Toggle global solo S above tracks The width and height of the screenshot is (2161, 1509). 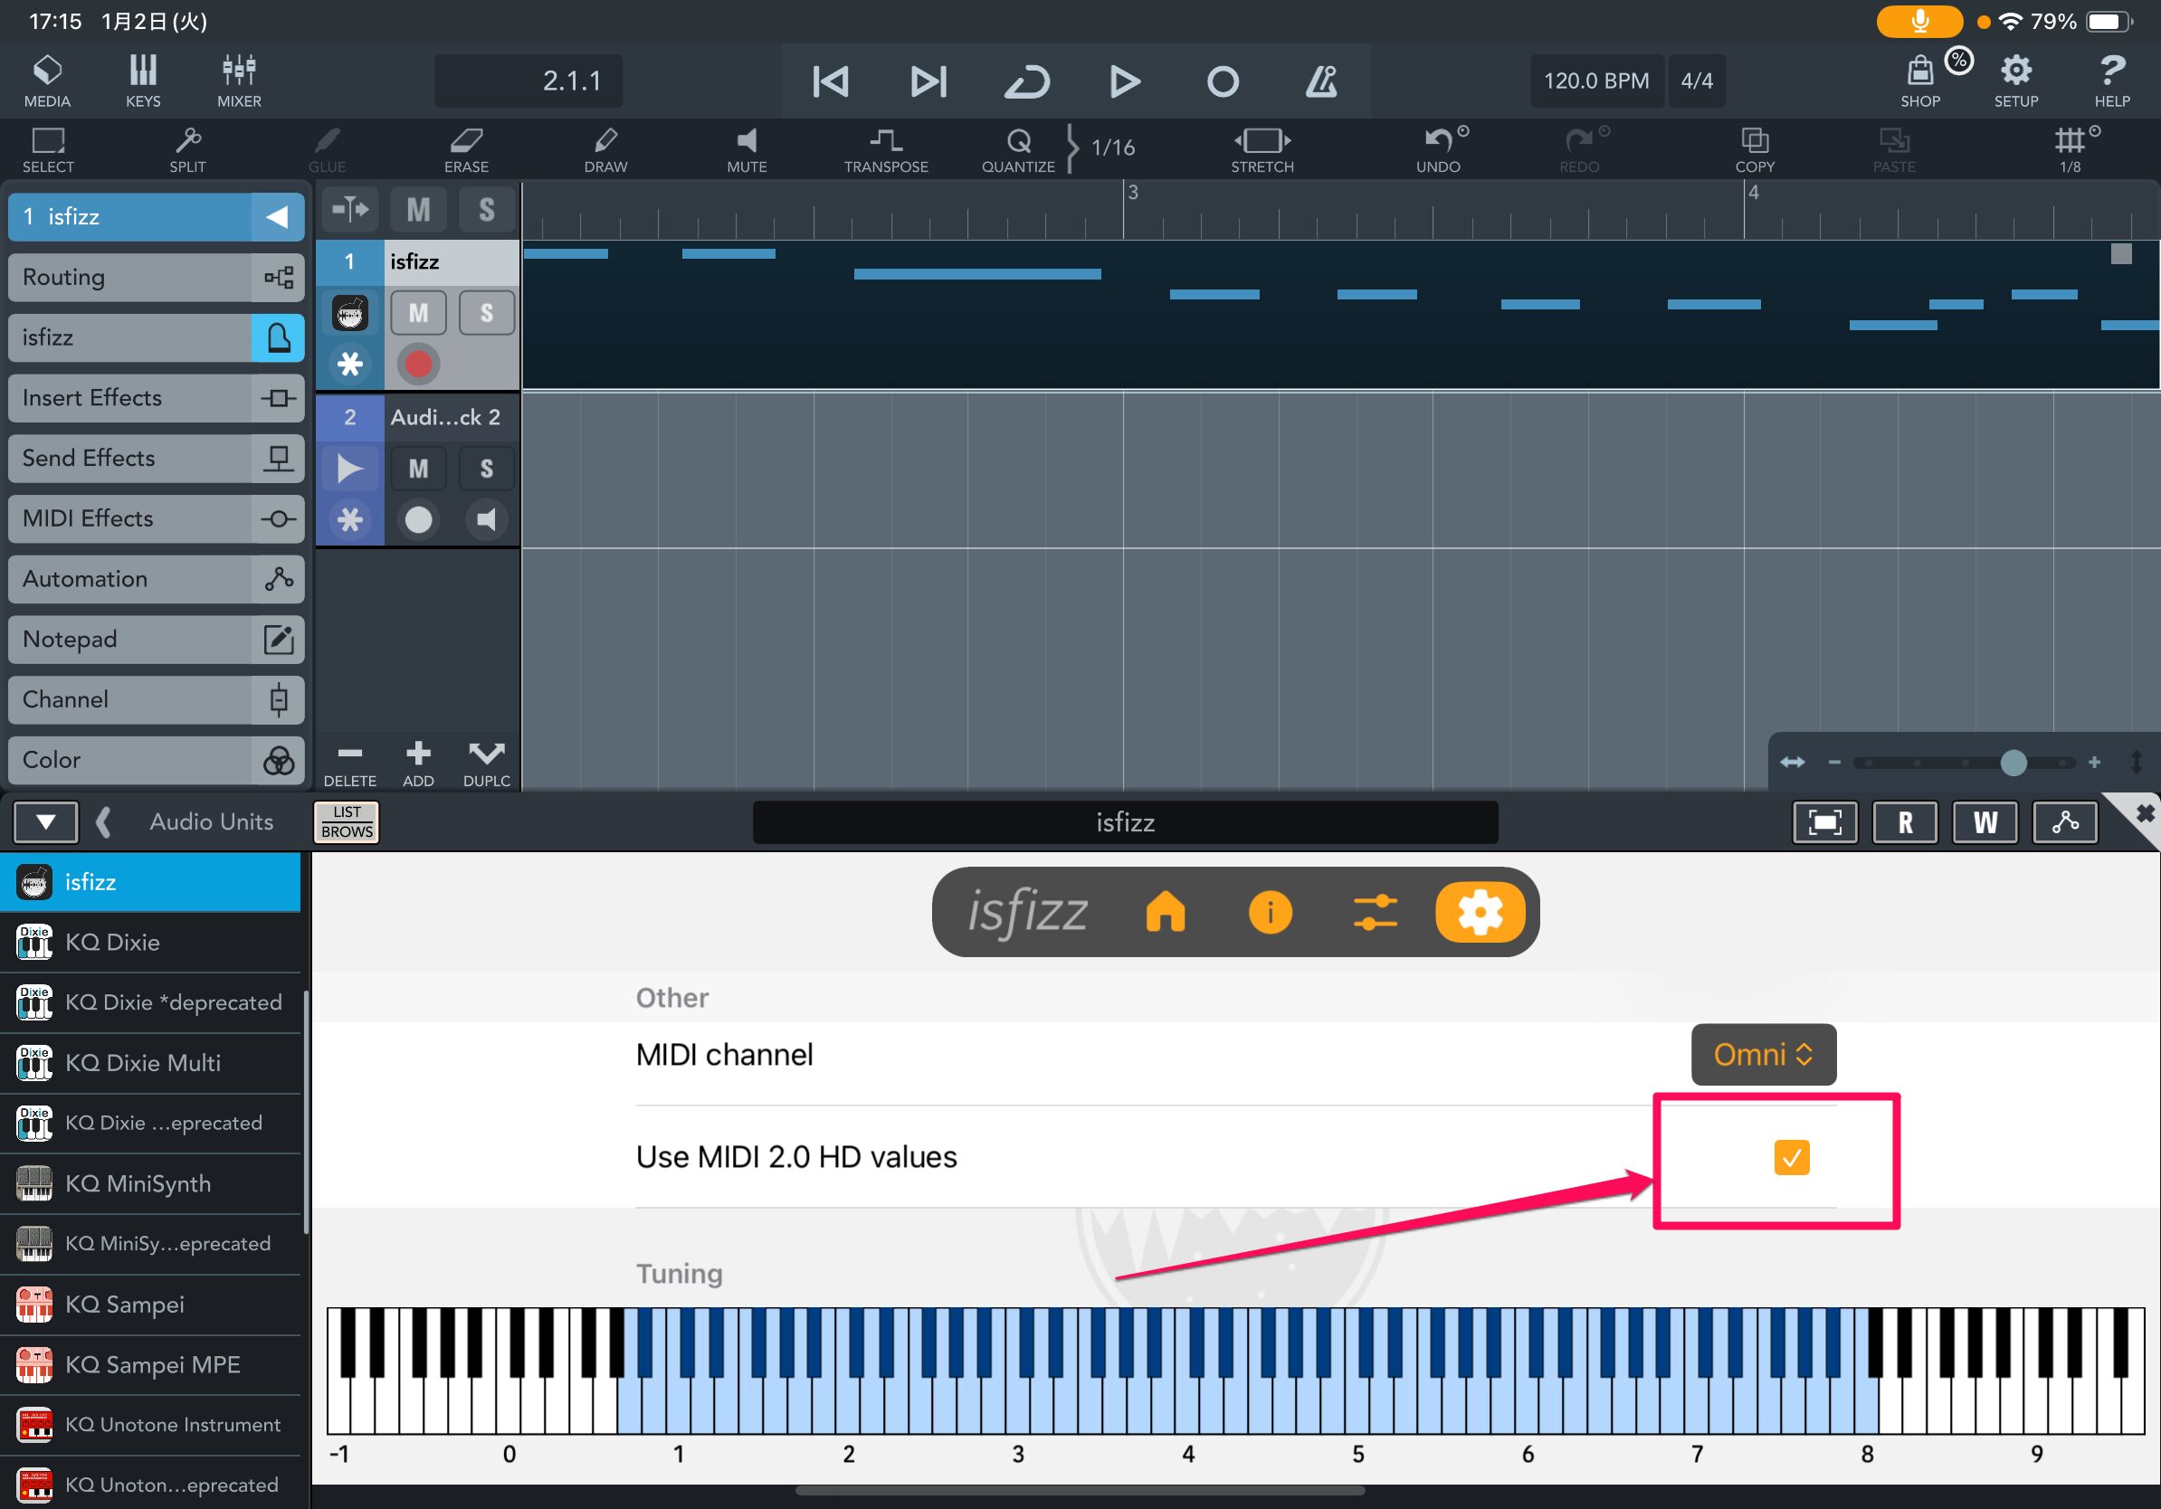click(x=487, y=209)
